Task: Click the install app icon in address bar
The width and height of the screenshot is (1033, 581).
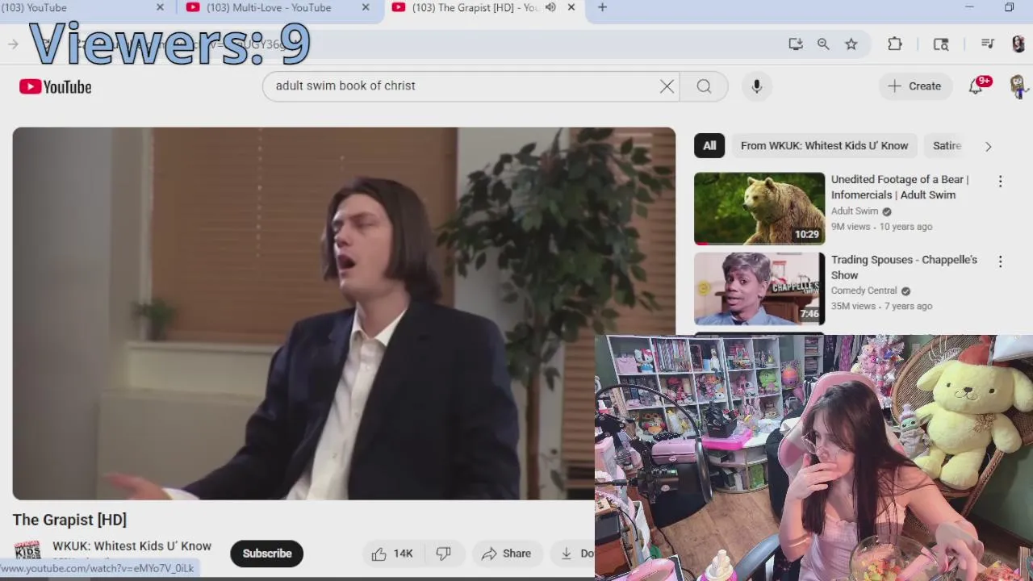Action: 796,44
